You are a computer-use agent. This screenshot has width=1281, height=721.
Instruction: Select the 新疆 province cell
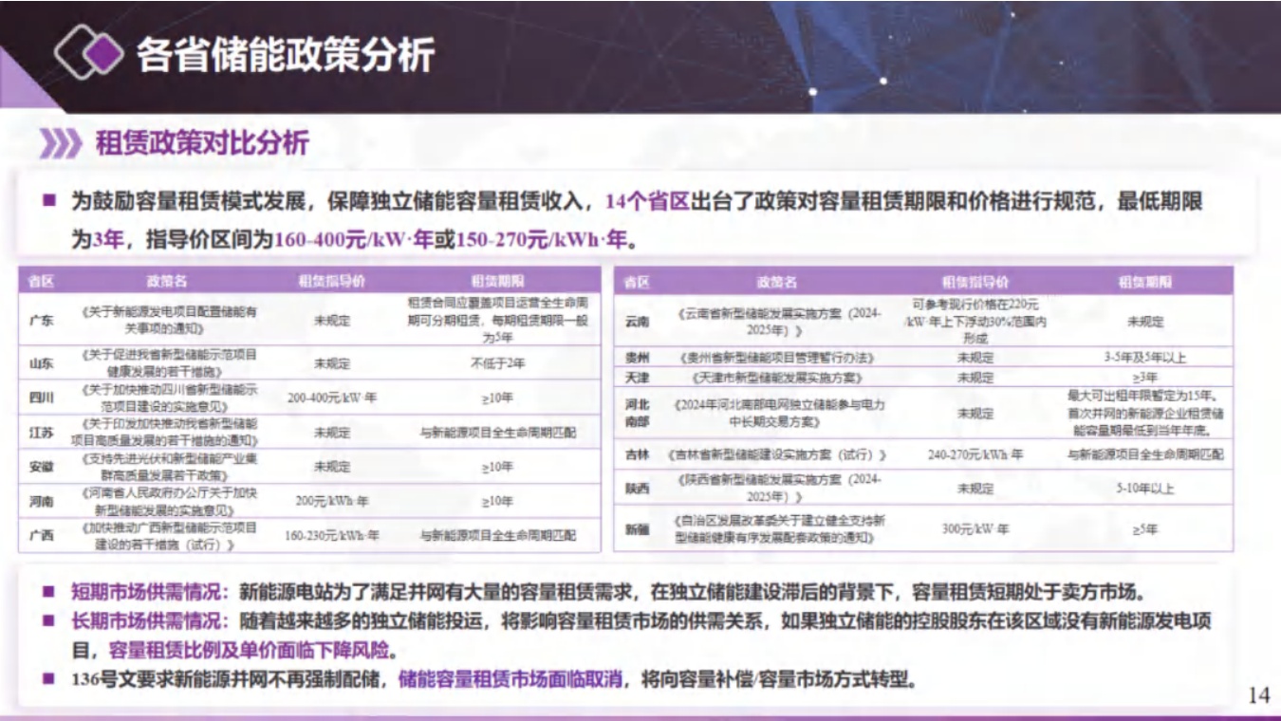click(x=638, y=529)
